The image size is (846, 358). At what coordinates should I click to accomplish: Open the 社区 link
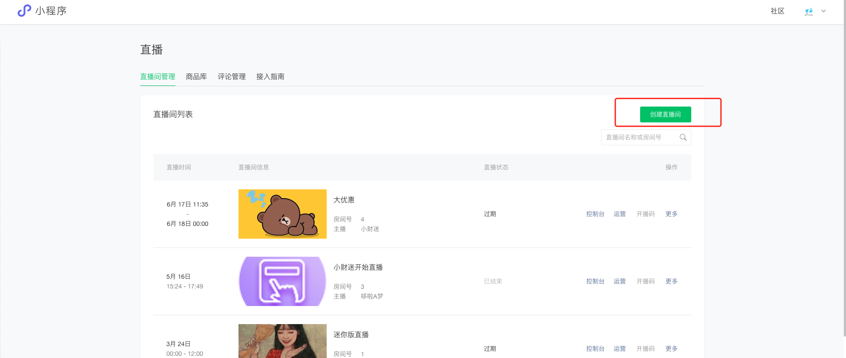click(777, 11)
